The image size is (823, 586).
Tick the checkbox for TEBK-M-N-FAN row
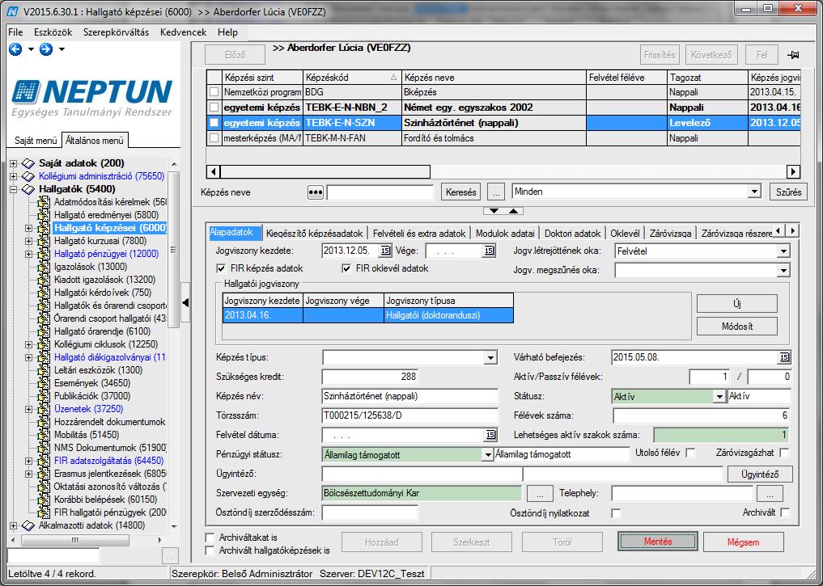214,138
